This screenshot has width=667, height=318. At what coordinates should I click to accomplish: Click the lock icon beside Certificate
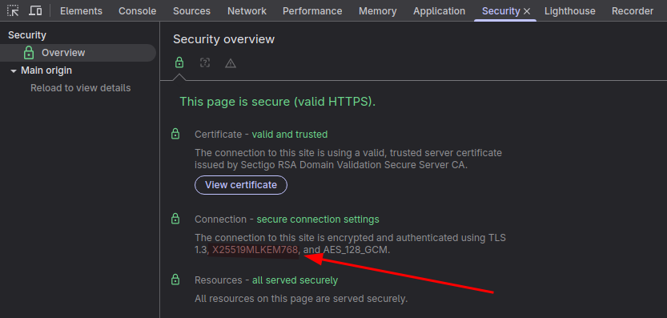click(x=175, y=134)
